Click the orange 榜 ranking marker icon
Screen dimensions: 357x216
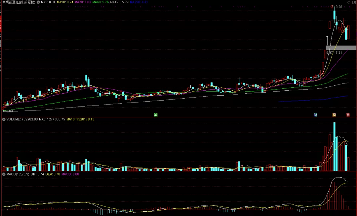pyautogui.click(x=334, y=115)
